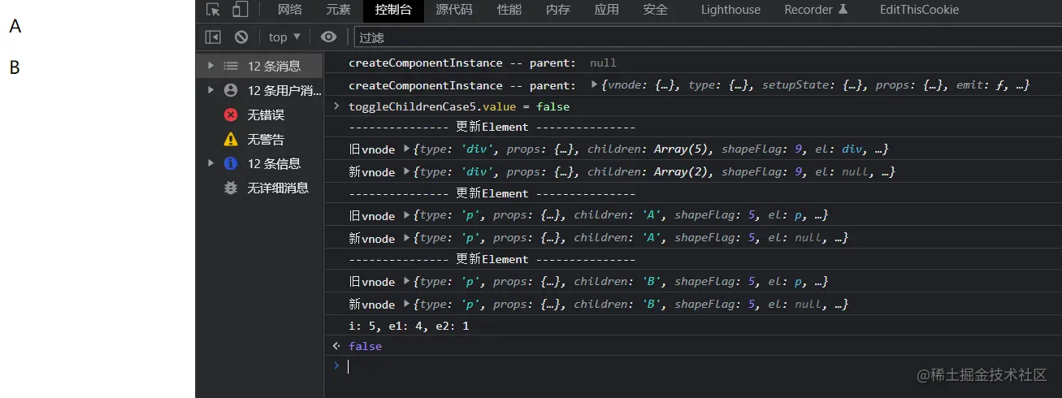The width and height of the screenshot is (1062, 398).
Task: Switch to the 网络 tab
Action: point(290,10)
